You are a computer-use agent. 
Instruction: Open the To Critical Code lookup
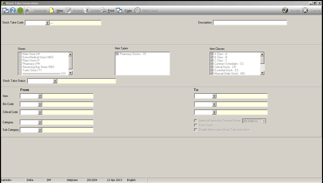[214, 112]
